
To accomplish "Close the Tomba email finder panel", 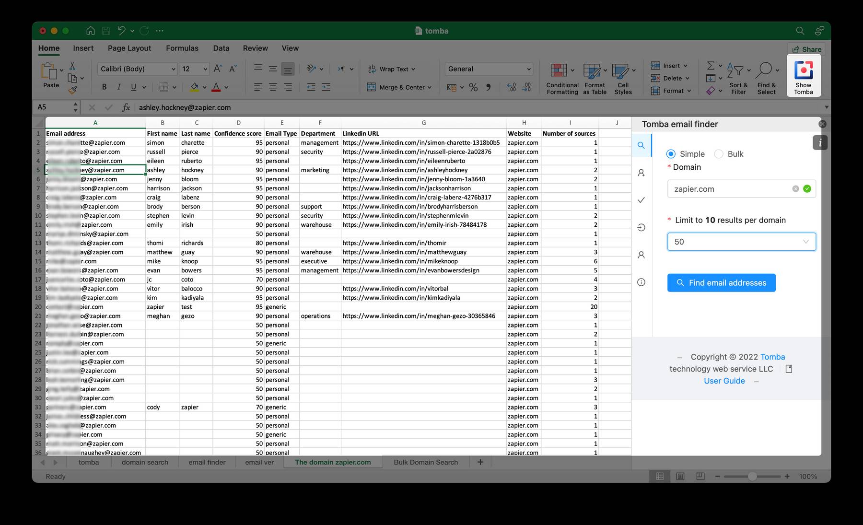I will (x=822, y=124).
